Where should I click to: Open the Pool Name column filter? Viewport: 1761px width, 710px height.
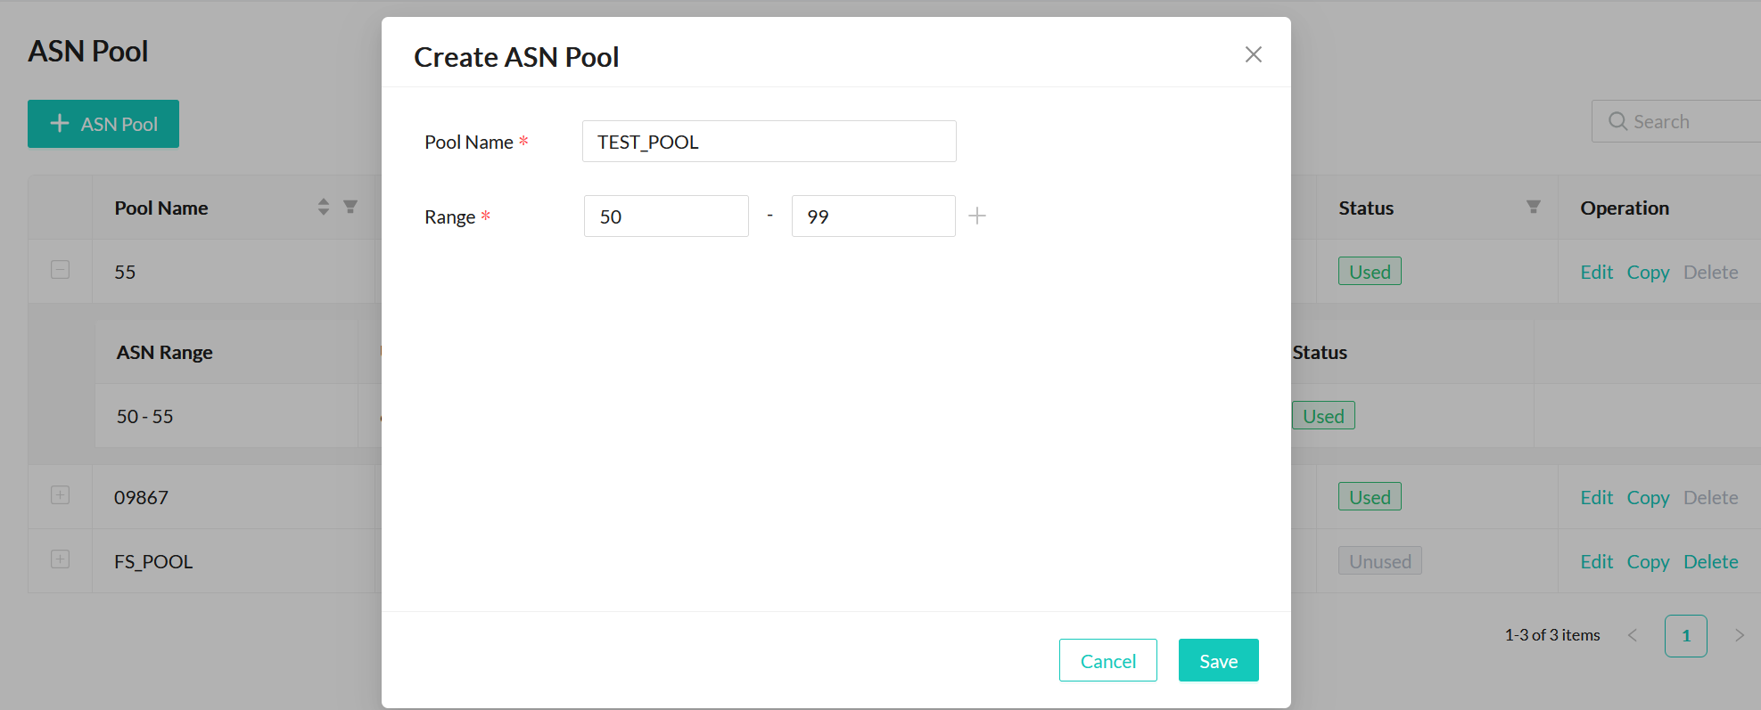[x=350, y=208]
